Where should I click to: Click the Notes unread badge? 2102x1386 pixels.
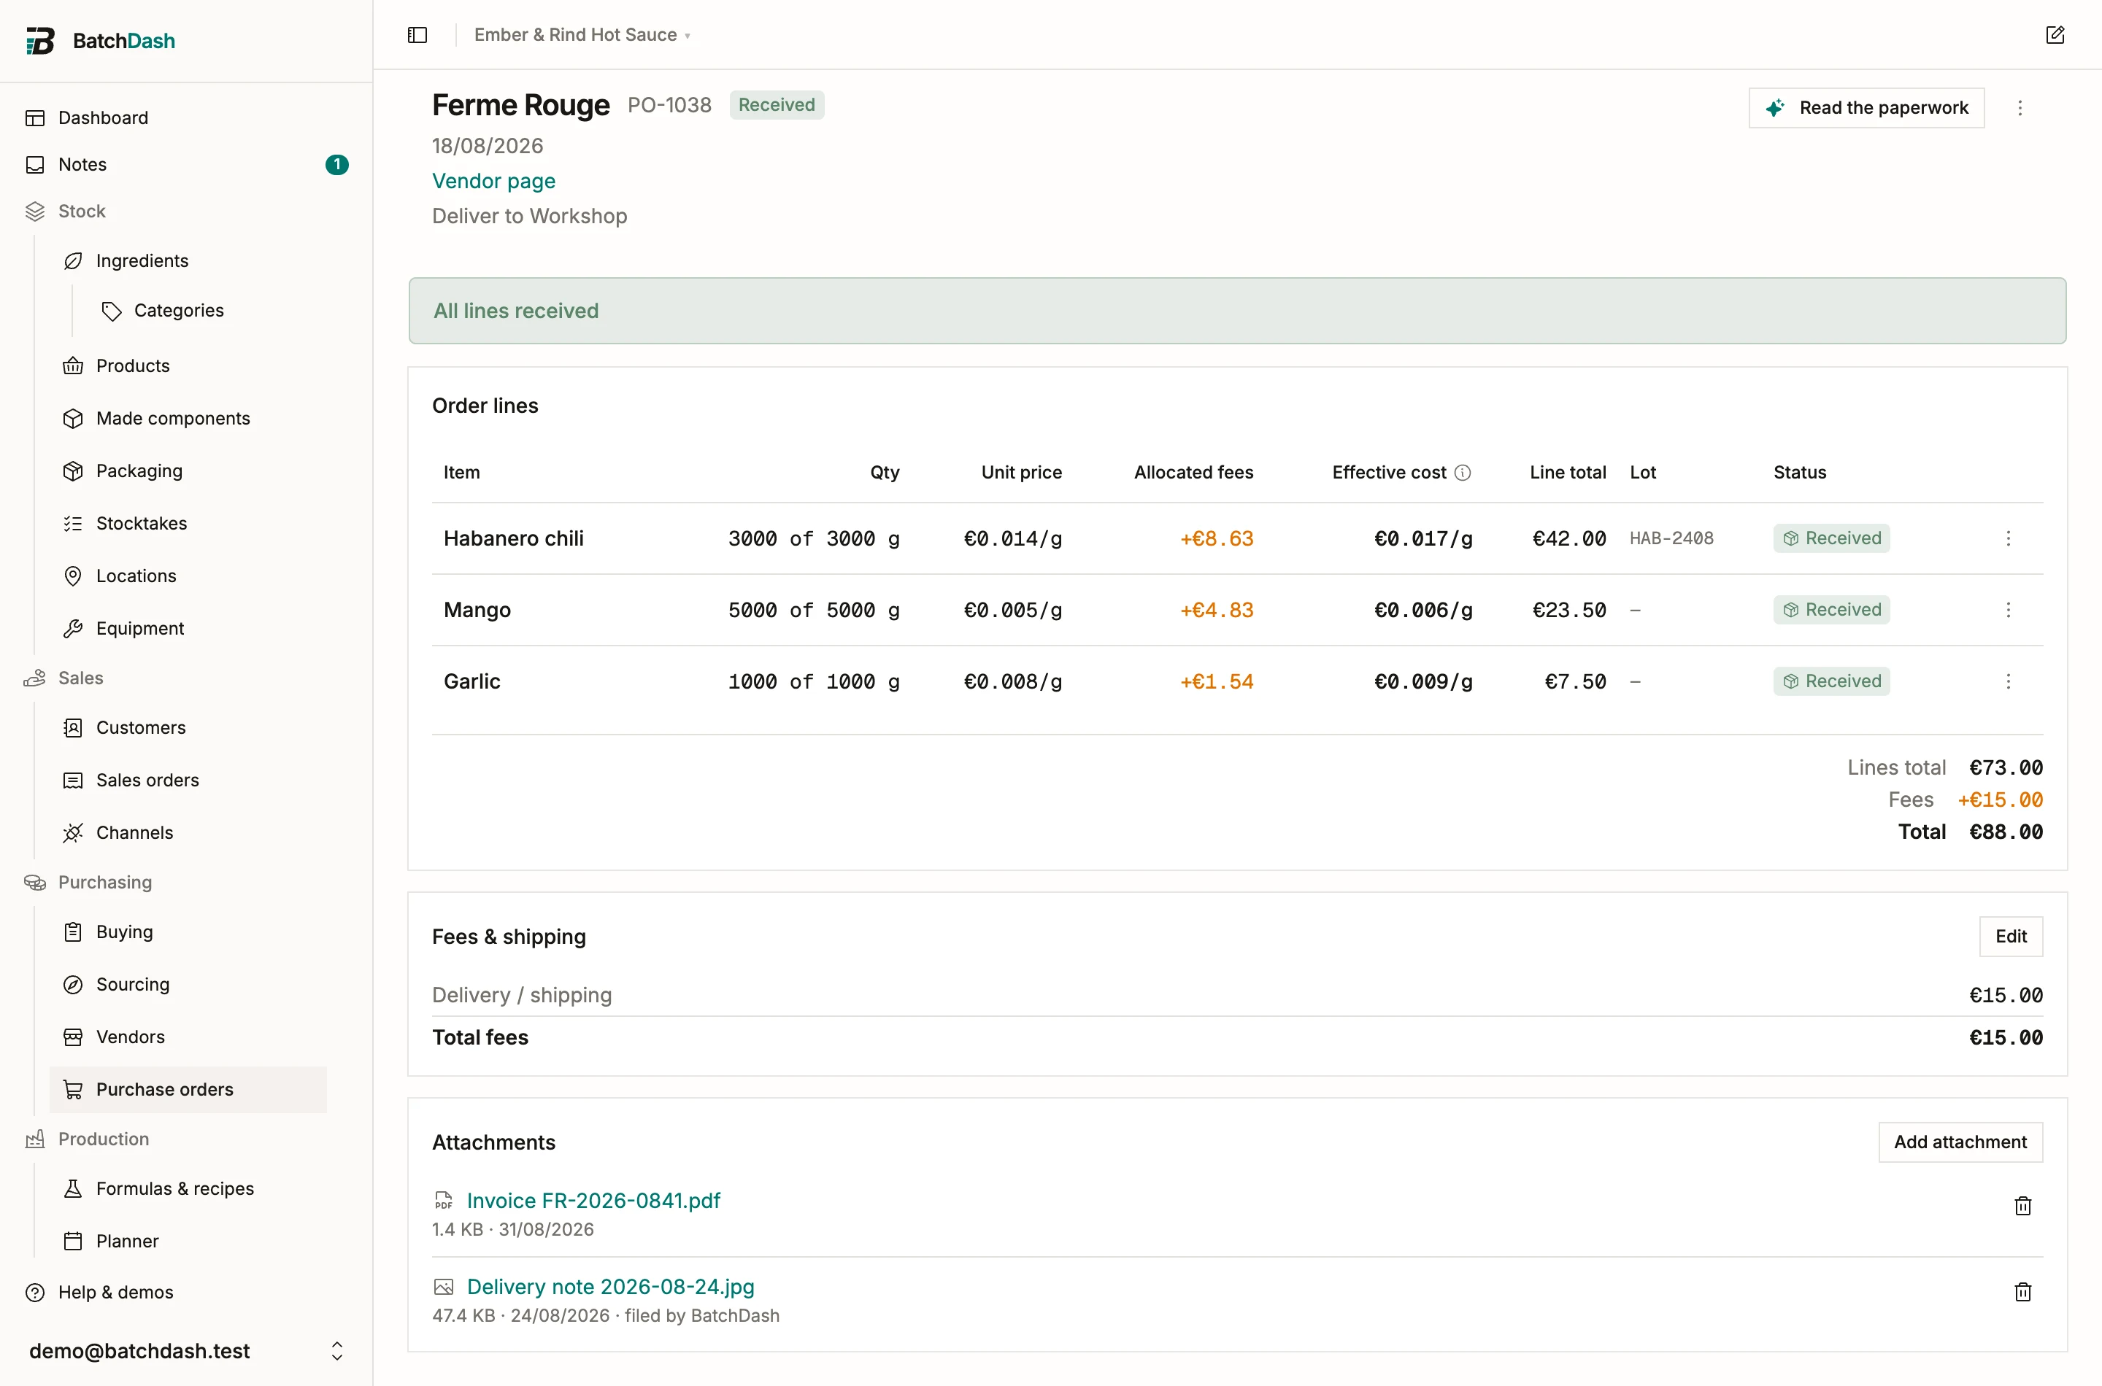(x=337, y=164)
